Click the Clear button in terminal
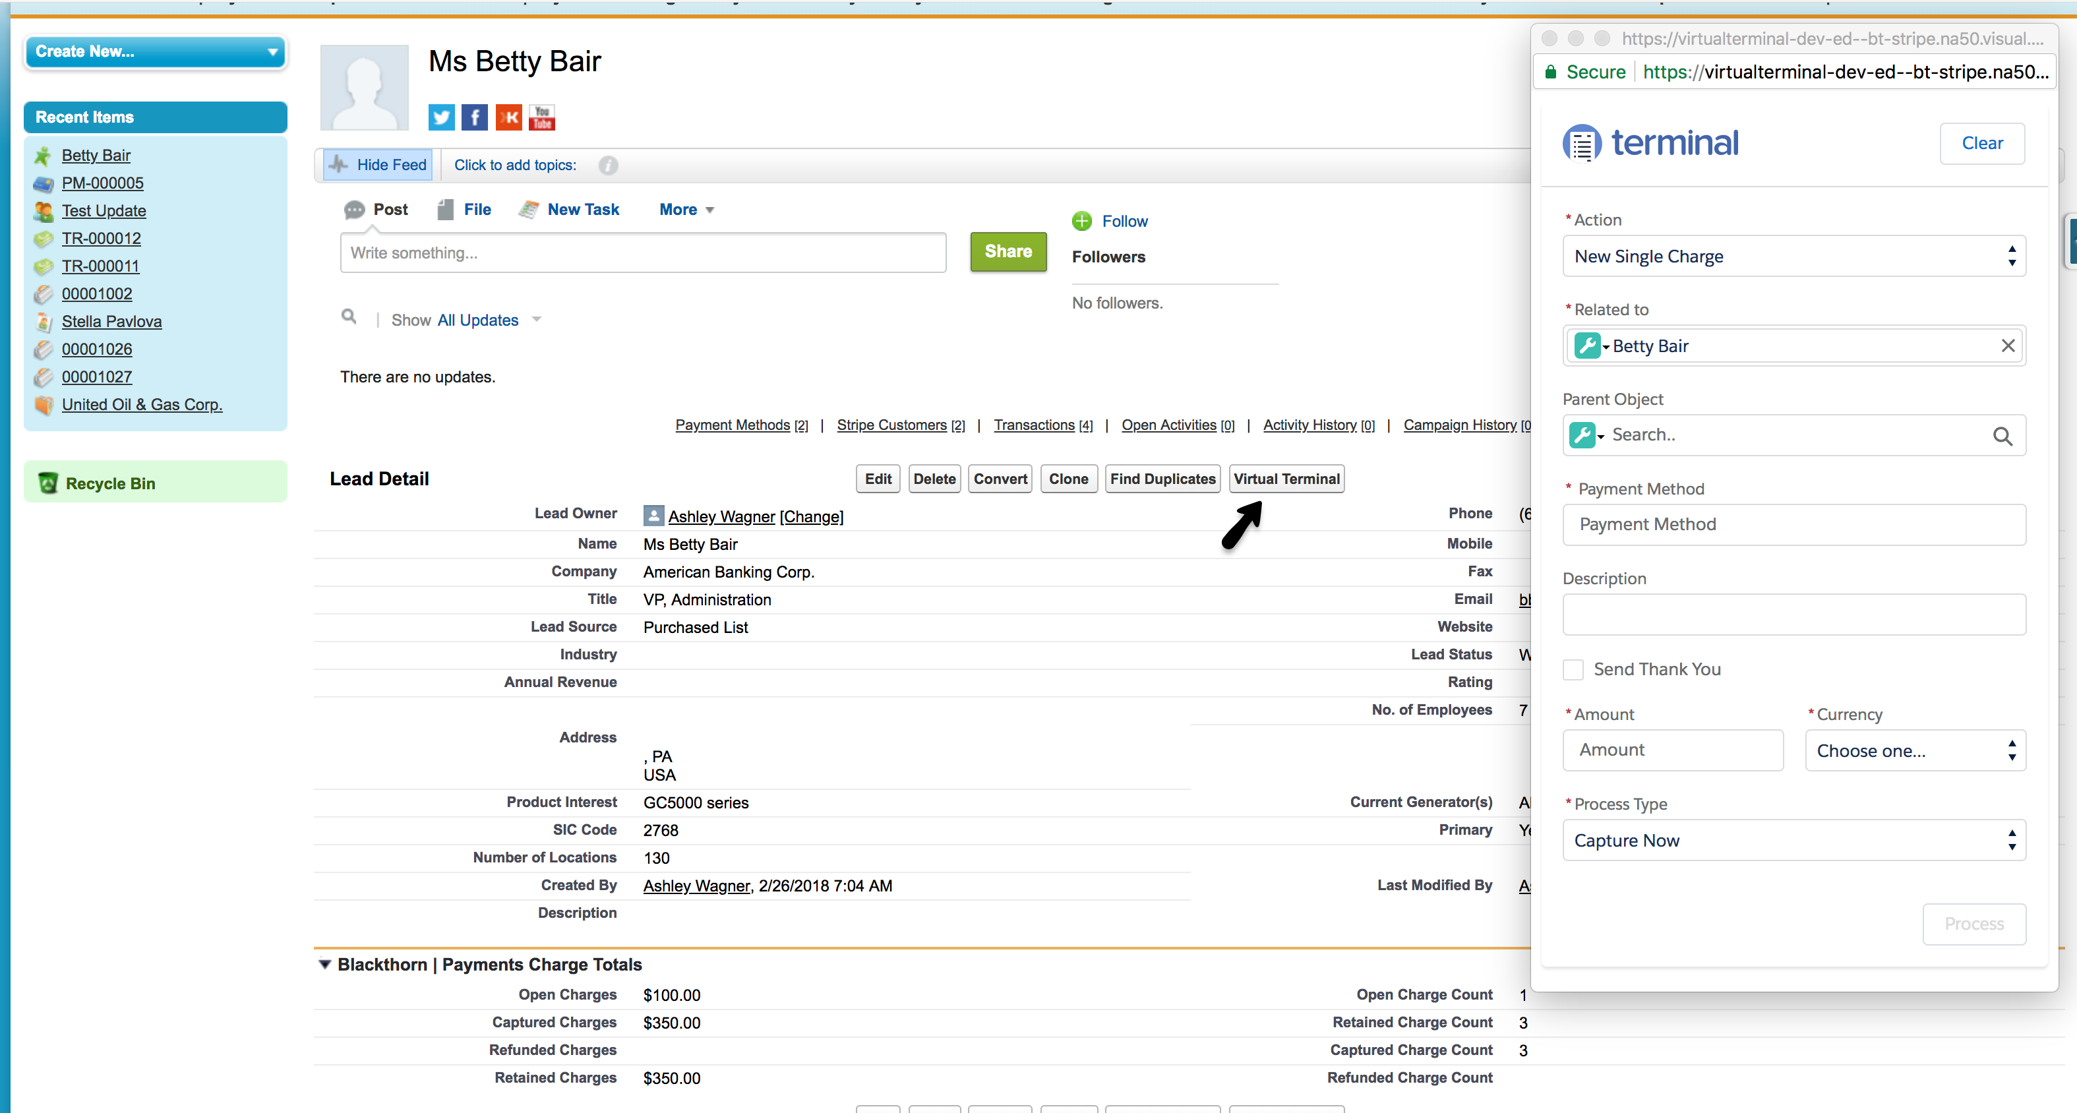 tap(1982, 144)
